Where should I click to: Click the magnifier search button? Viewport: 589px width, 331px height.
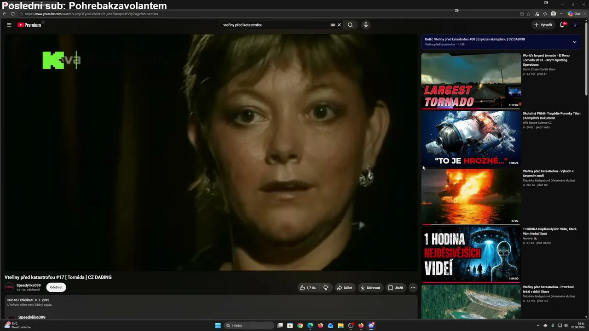pos(350,25)
